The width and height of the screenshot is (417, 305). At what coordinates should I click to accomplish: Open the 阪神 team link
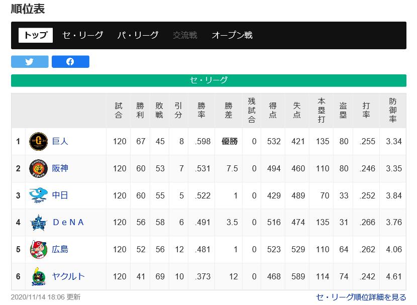click(60, 168)
